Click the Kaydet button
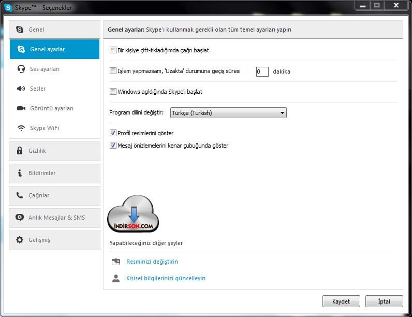Image resolution: width=412 pixels, height=317 pixels. click(341, 301)
